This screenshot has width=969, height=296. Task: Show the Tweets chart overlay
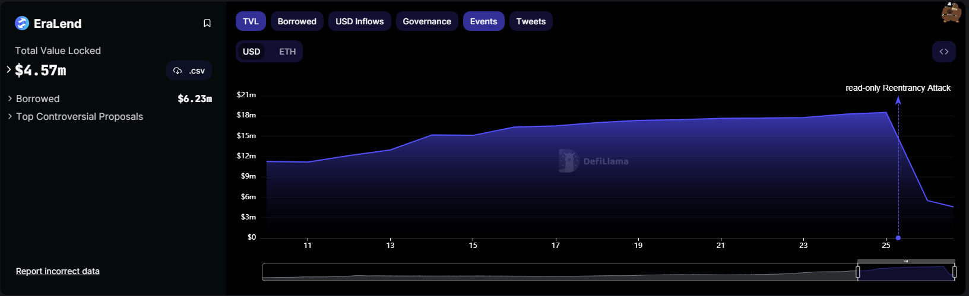click(530, 21)
